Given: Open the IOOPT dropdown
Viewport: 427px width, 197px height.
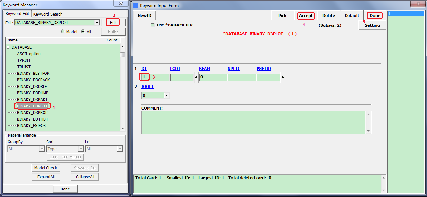Looking at the screenshot, I should [x=167, y=95].
